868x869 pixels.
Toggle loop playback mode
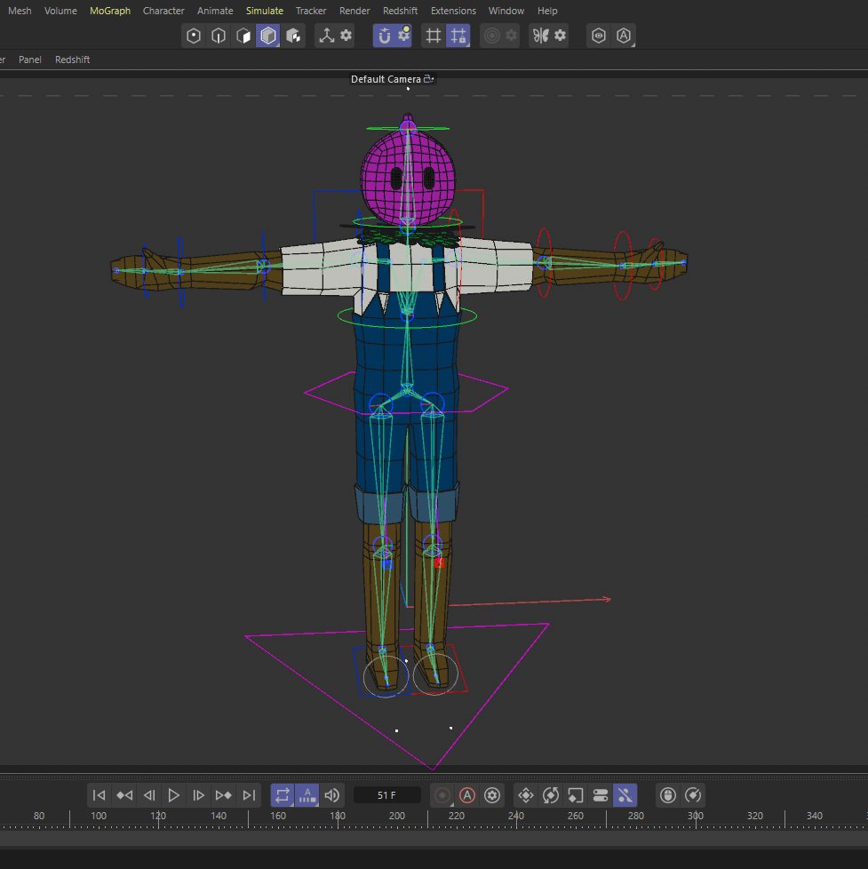[283, 795]
